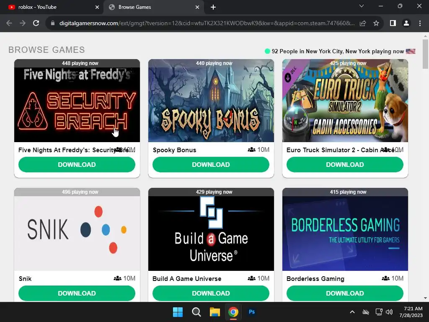This screenshot has width=429, height=322.
Task: Open Build a Game Universe thumbnail
Action: 211,229
